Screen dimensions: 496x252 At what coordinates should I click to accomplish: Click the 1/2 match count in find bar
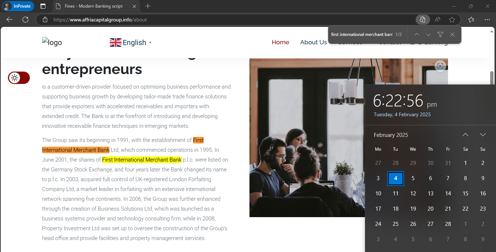pyautogui.click(x=399, y=34)
